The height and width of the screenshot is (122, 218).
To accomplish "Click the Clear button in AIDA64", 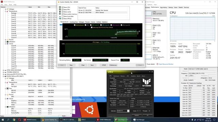I will tap(83, 65).
